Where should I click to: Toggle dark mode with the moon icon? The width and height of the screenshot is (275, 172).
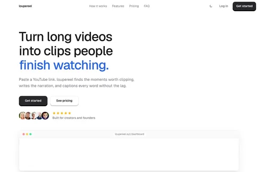tap(211, 6)
